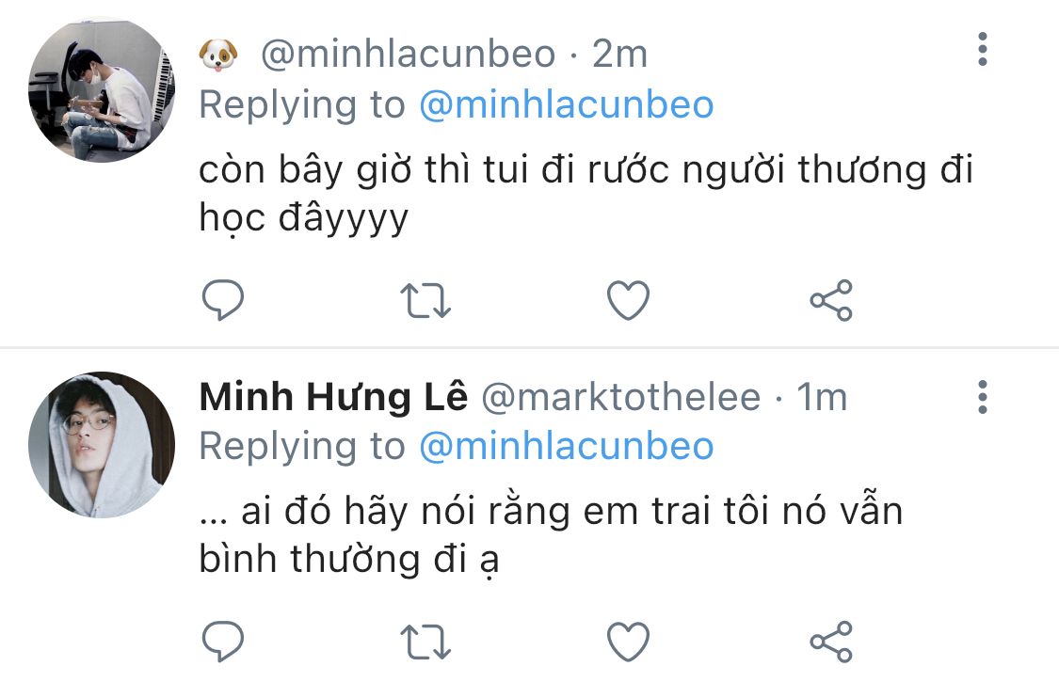Click the dog emoji display name

pyautogui.click(x=218, y=55)
